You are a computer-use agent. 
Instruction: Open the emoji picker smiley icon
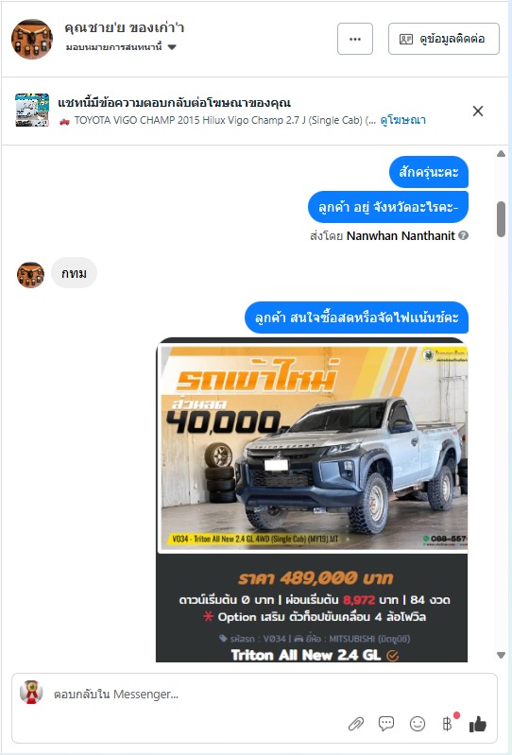pyautogui.click(x=418, y=723)
